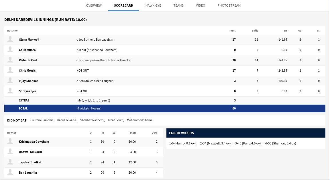330x180 pixels.
Task: Click Shreyas Iyer's avatar icon
Action: [10, 91]
